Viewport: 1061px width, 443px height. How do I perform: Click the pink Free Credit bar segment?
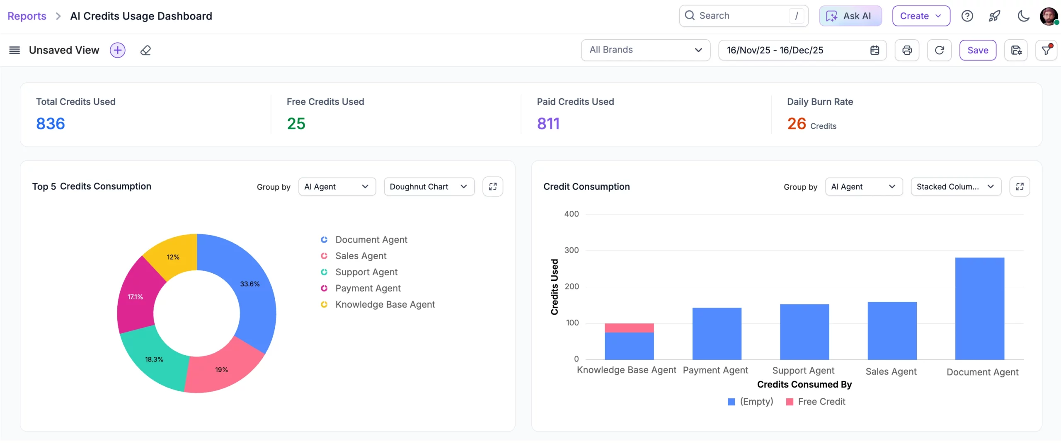pos(629,328)
